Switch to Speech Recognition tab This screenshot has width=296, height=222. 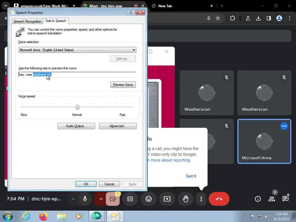click(x=27, y=21)
